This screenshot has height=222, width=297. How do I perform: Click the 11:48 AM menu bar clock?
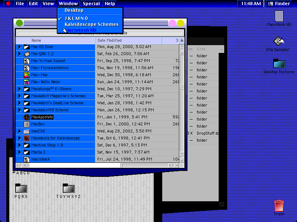(251, 3)
